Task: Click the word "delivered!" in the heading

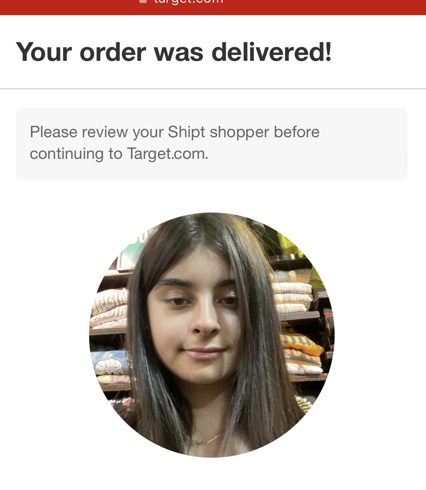Action: click(x=271, y=52)
